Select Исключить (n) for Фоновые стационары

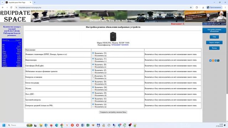[93, 55]
